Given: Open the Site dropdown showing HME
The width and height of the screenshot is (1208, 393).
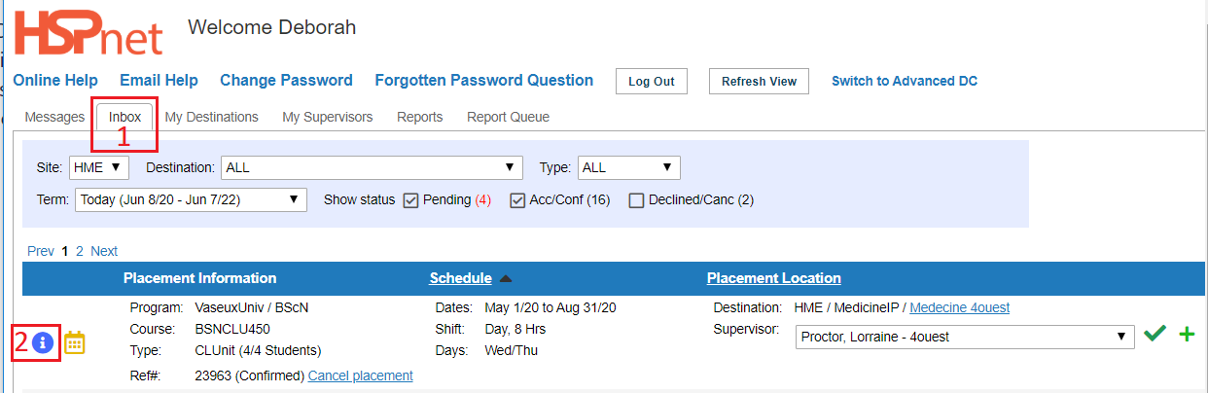Looking at the screenshot, I should [x=98, y=167].
